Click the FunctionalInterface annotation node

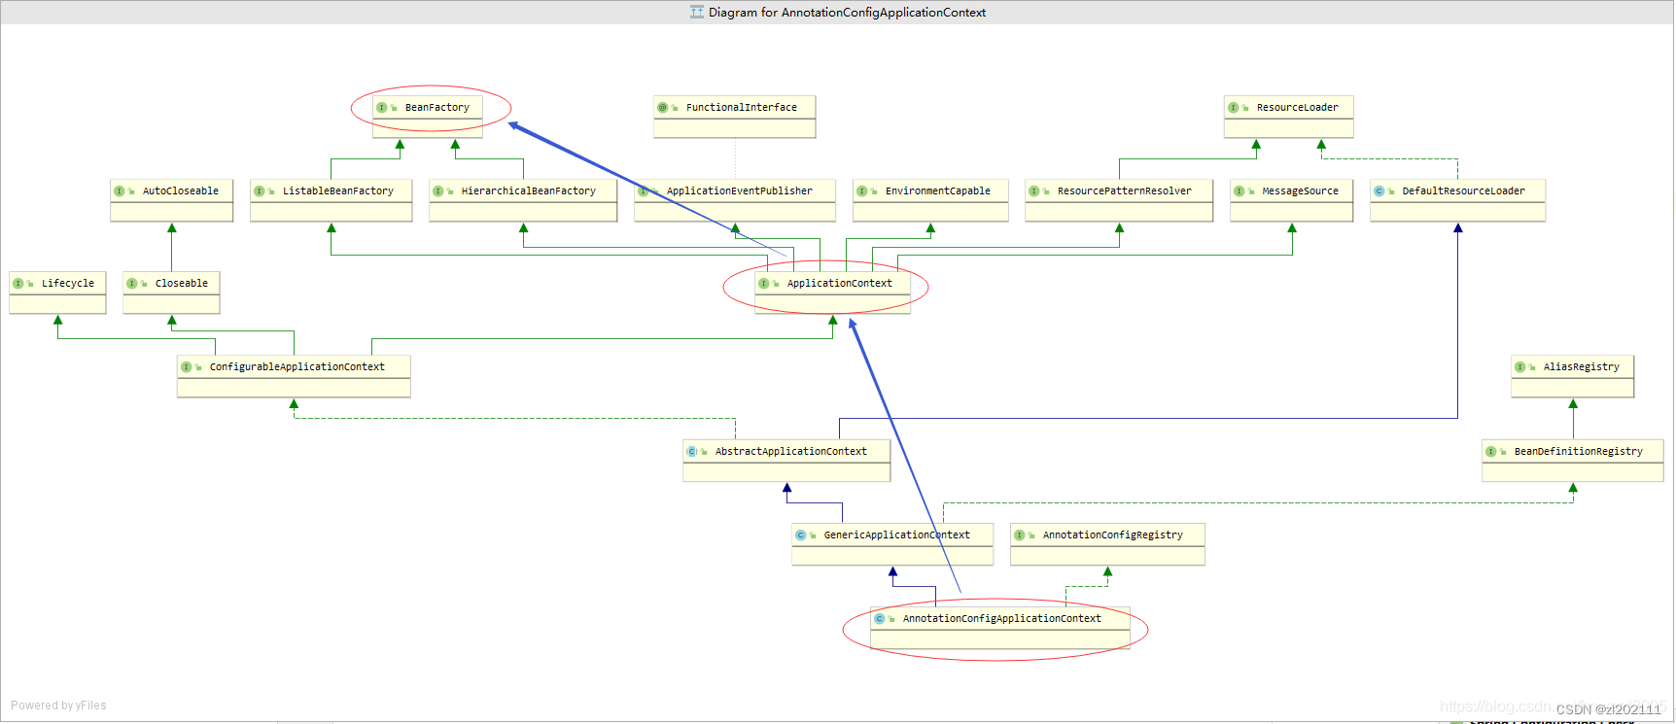[x=735, y=117]
